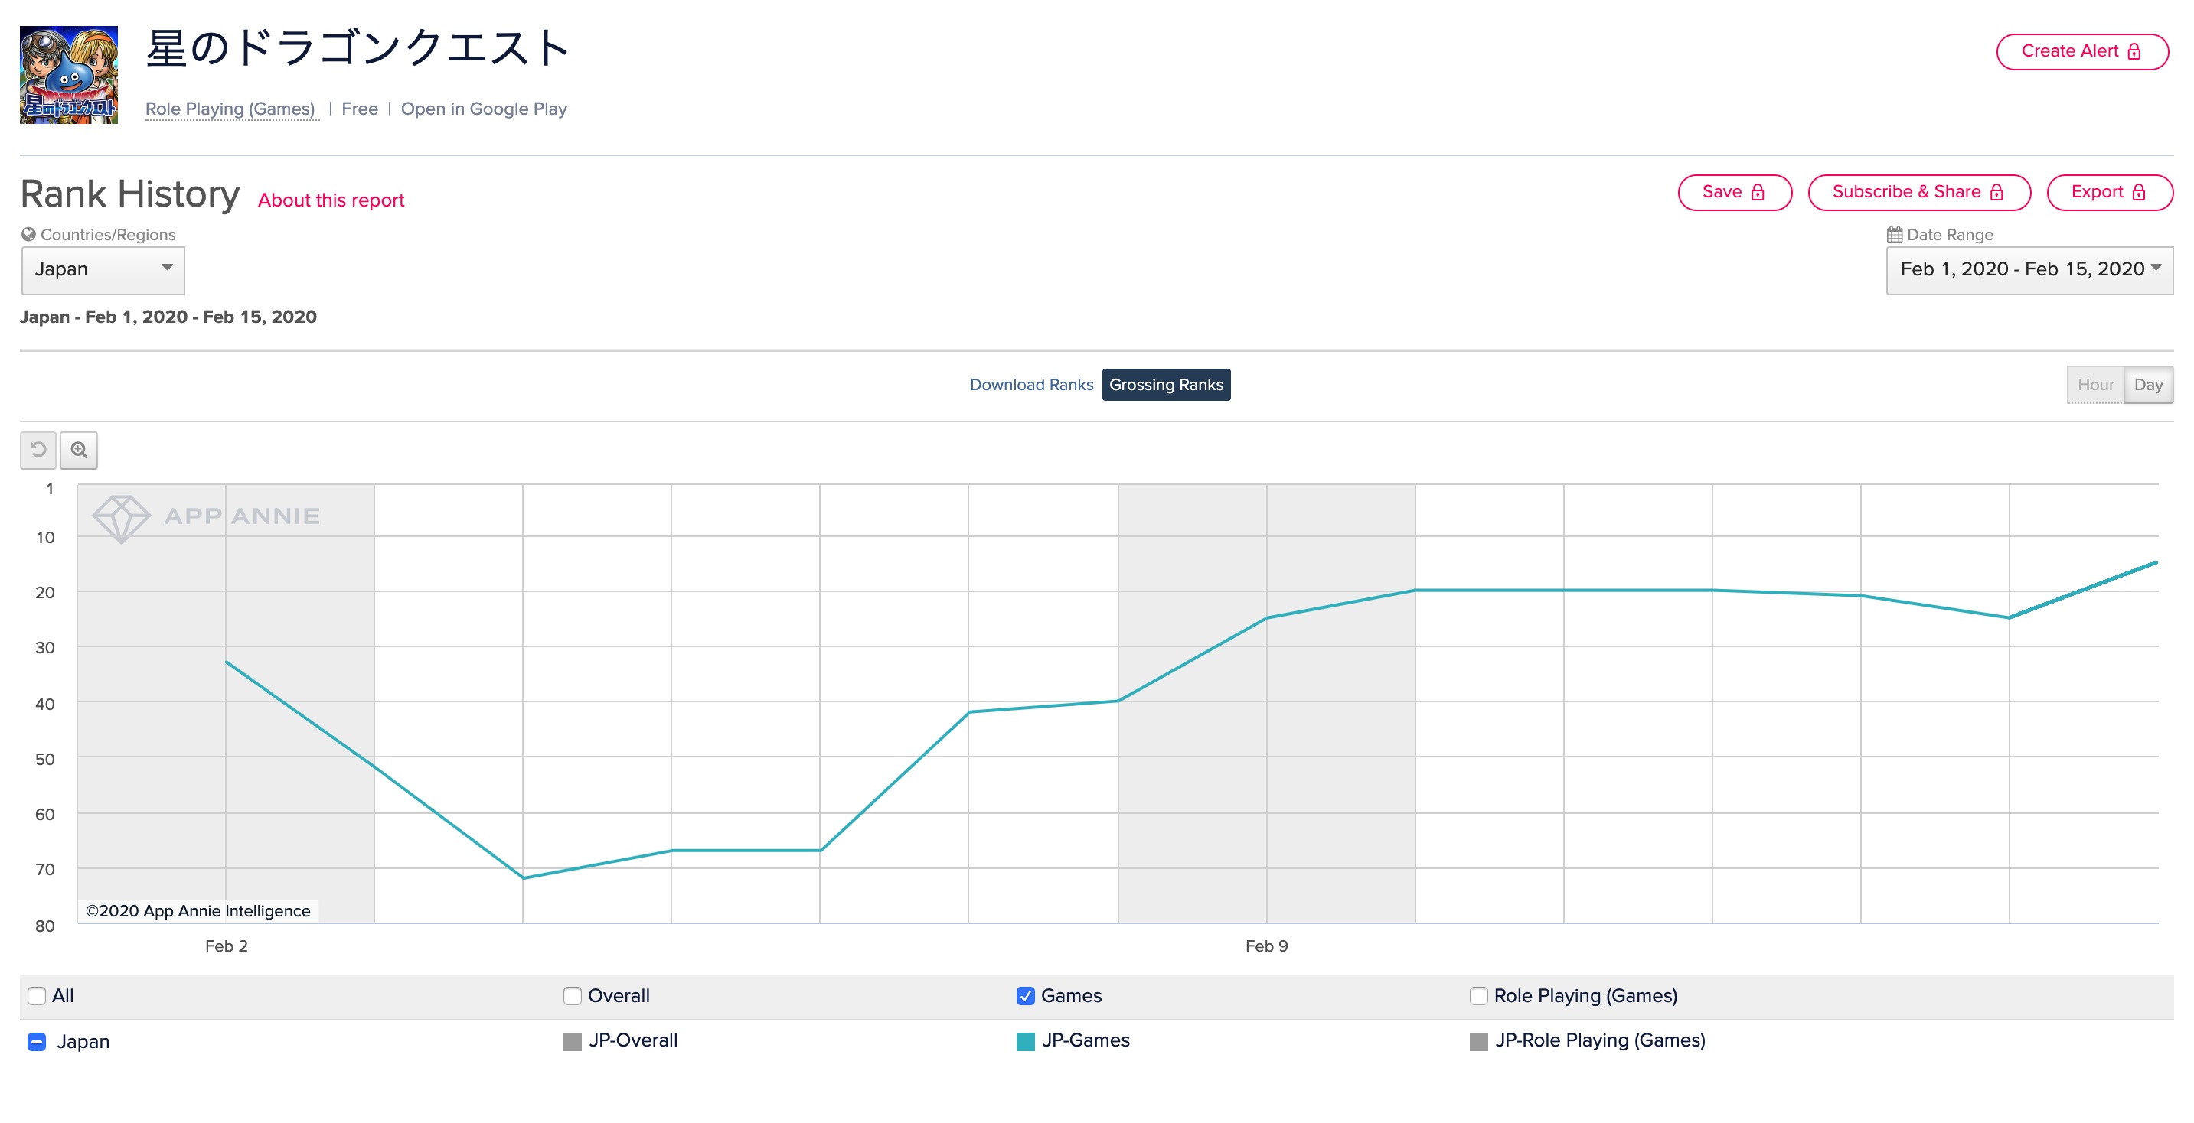Screen dimensions: 2194x1123
Task: Click the lock icon on Subscribe & Share
Action: 1996,193
